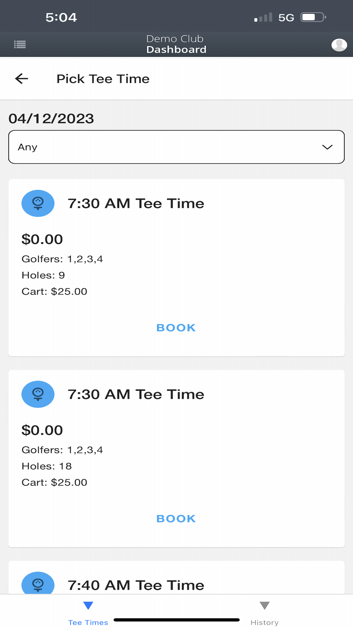Go back using the left arrow
Viewport: 353px width, 627px height.
pos(22,79)
